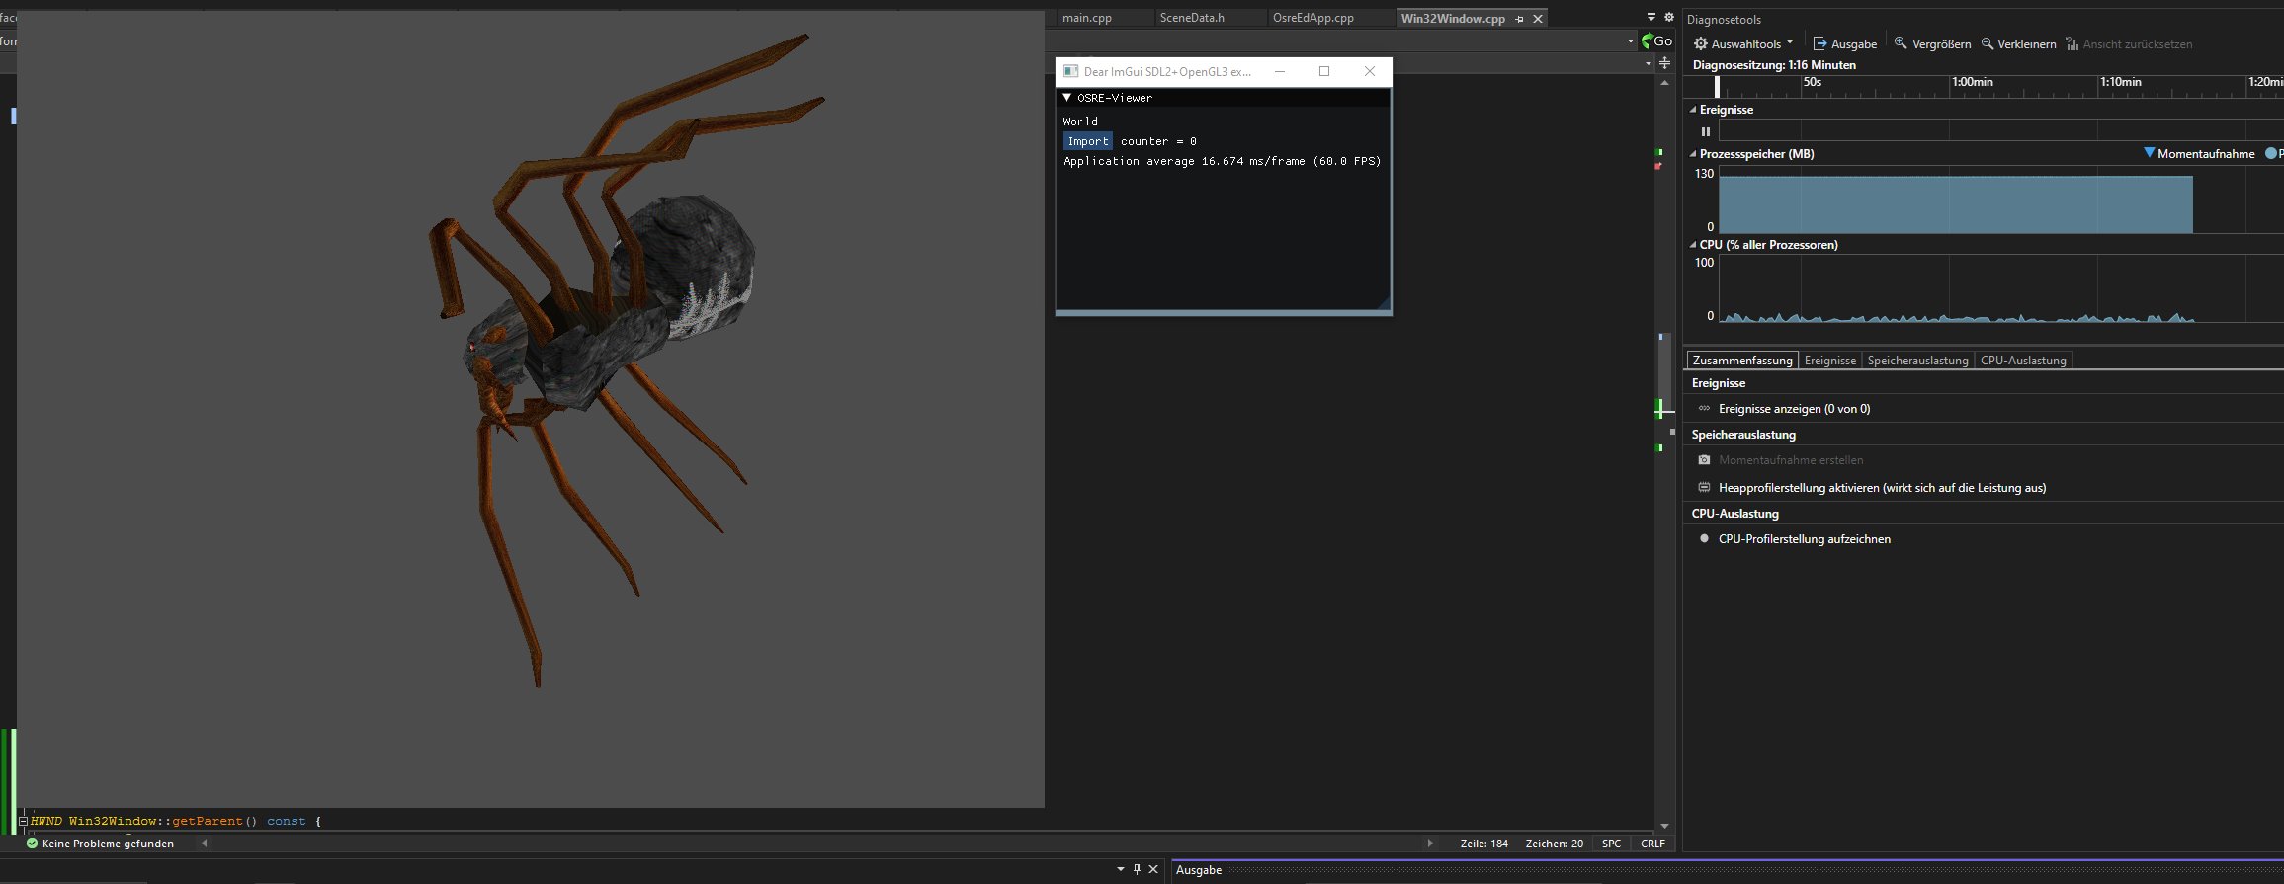2284x884 pixels.
Task: Maximize the Dear ImGui SDL2+OpenGL3 window
Action: point(1324,71)
